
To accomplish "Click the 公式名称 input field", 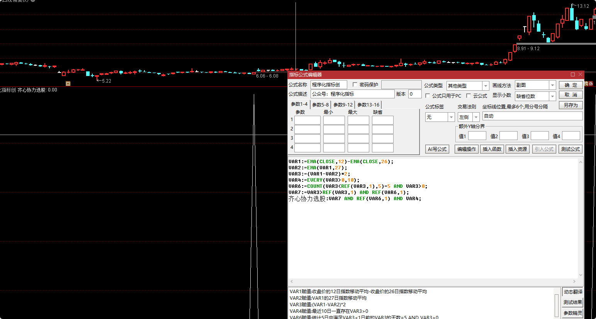I will point(329,84).
